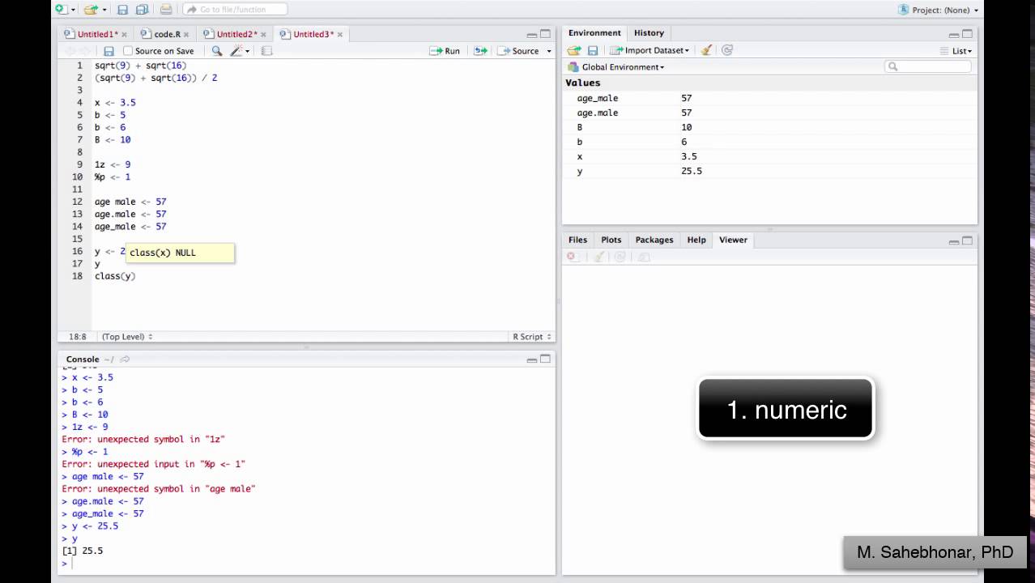The height and width of the screenshot is (583, 1035).
Task: Enable the Source on Save checkbox
Action: (x=128, y=51)
